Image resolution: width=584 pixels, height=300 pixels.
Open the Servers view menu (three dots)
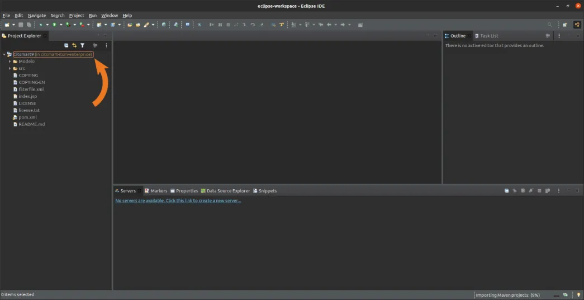559,191
